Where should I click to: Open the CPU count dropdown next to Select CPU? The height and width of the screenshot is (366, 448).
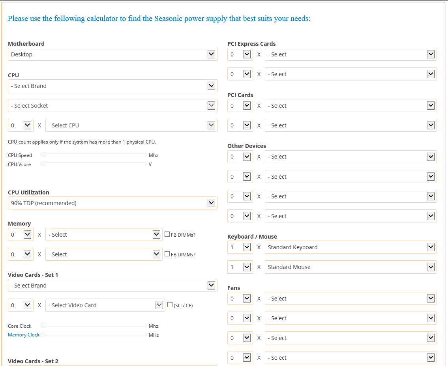pos(21,125)
